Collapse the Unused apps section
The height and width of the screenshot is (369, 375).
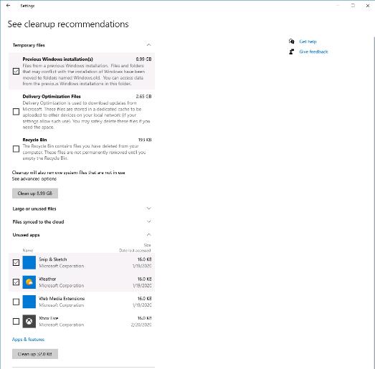click(x=148, y=234)
